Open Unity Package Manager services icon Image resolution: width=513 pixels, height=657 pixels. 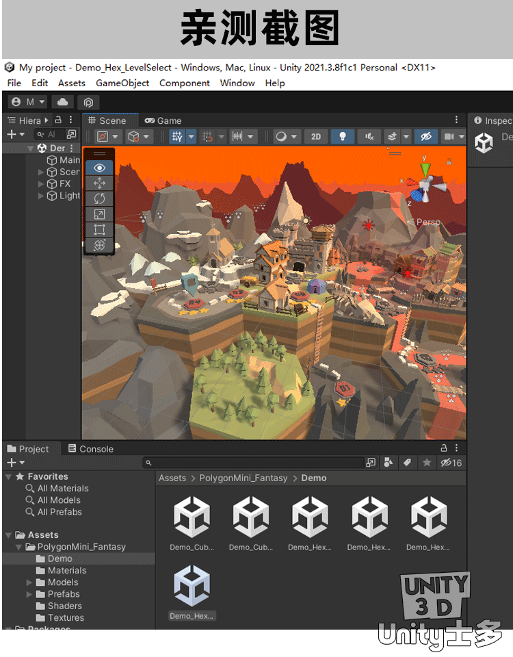pyautogui.click(x=88, y=102)
